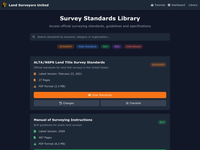Click '27 Pages' text
Viewport: 200px width, 150px height.
click(x=44, y=80)
